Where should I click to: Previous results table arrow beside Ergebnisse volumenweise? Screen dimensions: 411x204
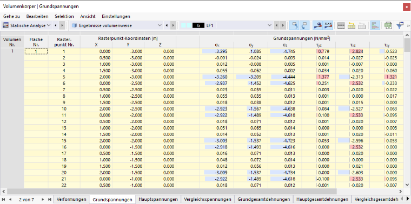click(x=167, y=25)
